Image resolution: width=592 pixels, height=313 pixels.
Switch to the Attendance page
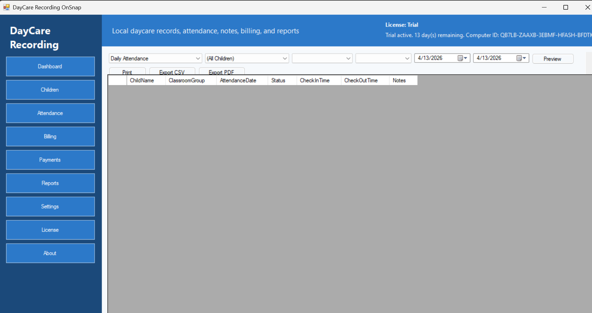50,113
